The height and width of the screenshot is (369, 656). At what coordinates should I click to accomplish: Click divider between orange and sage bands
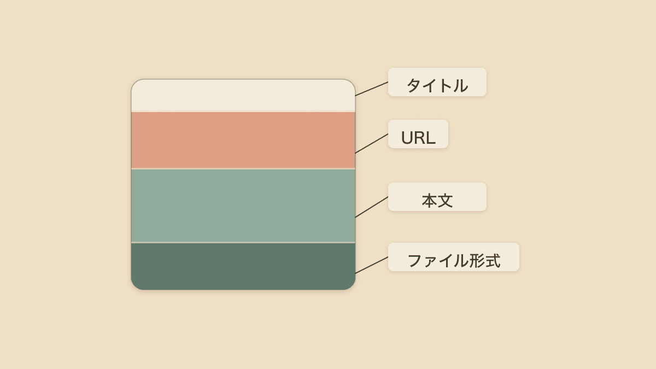pos(243,168)
